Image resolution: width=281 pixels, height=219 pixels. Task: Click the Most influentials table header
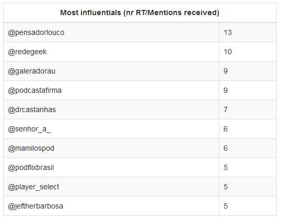pos(140,13)
